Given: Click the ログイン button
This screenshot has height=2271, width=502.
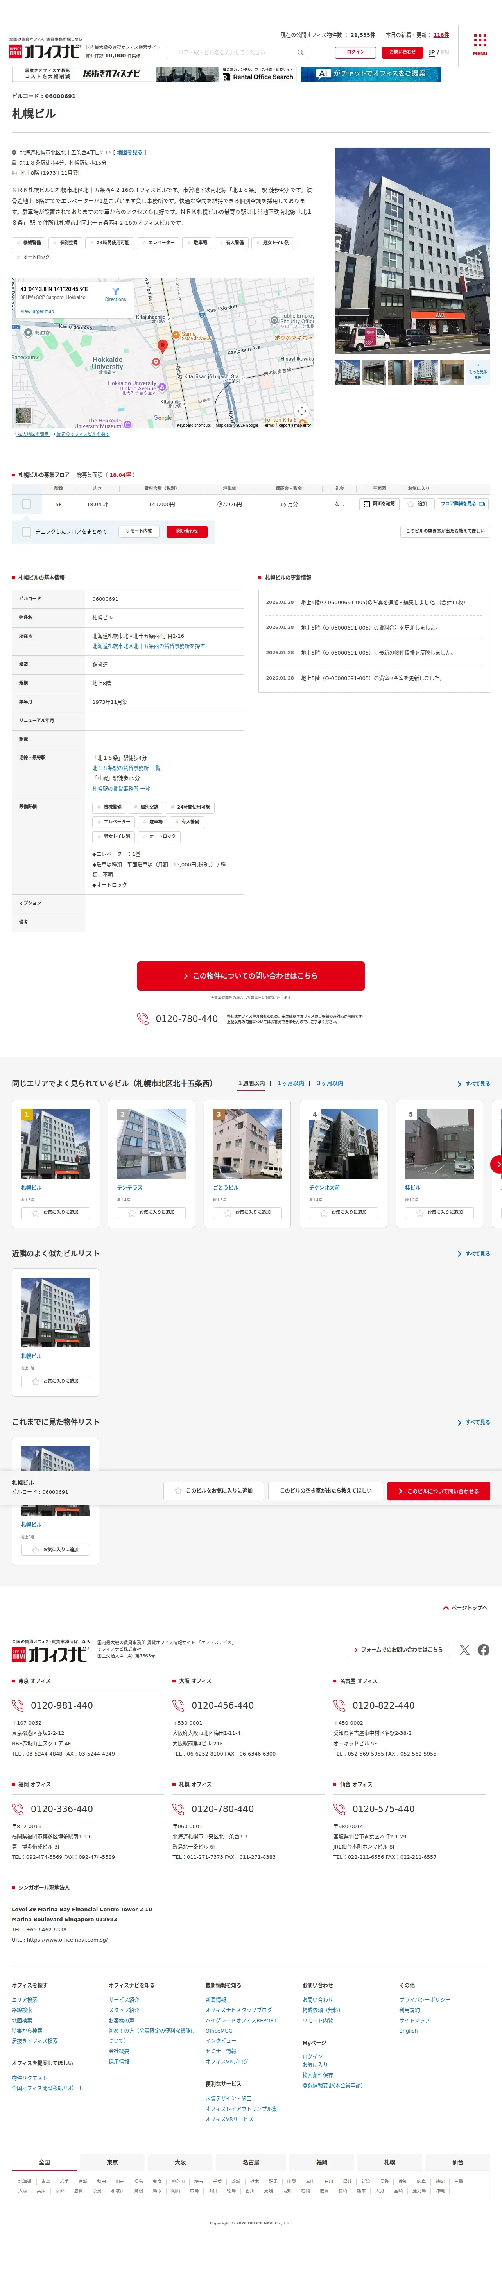Looking at the screenshot, I should (355, 52).
